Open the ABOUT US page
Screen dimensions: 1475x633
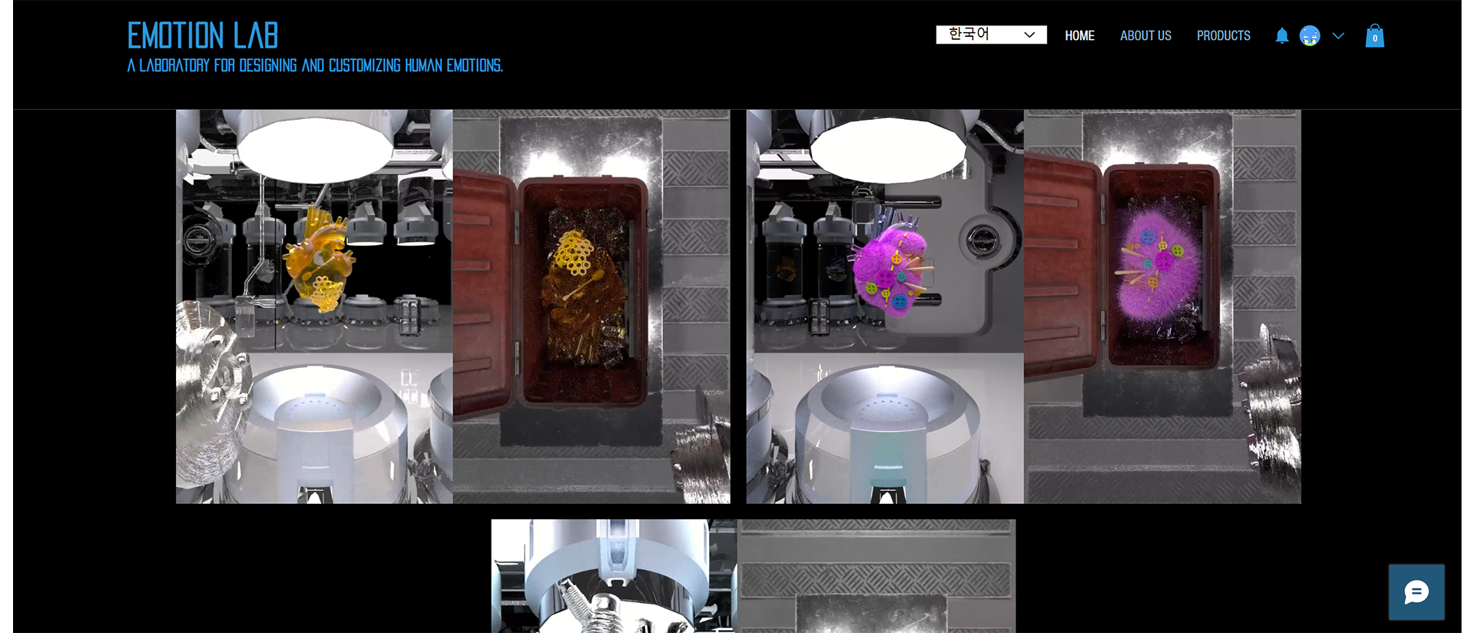1145,36
